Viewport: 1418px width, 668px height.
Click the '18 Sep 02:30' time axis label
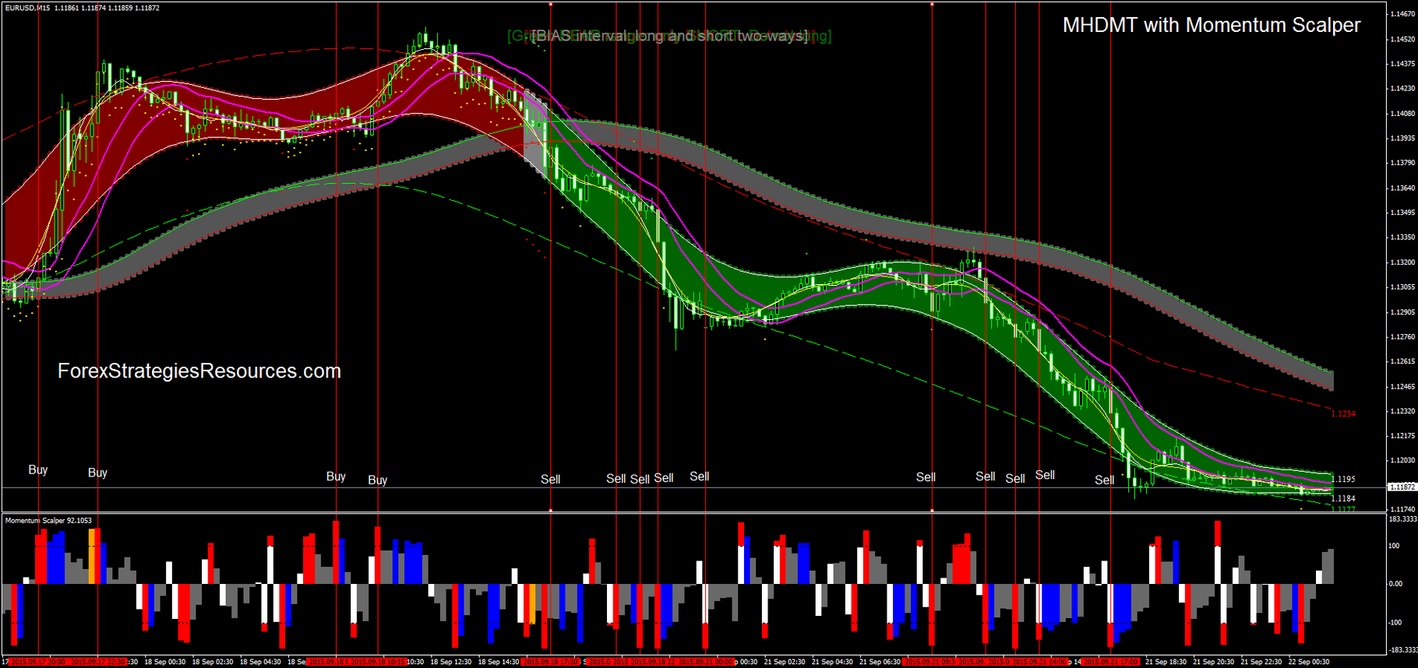[x=213, y=662]
